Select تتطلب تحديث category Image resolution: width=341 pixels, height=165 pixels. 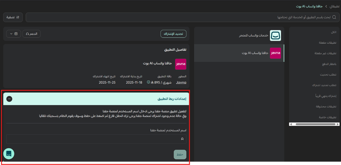328,75
